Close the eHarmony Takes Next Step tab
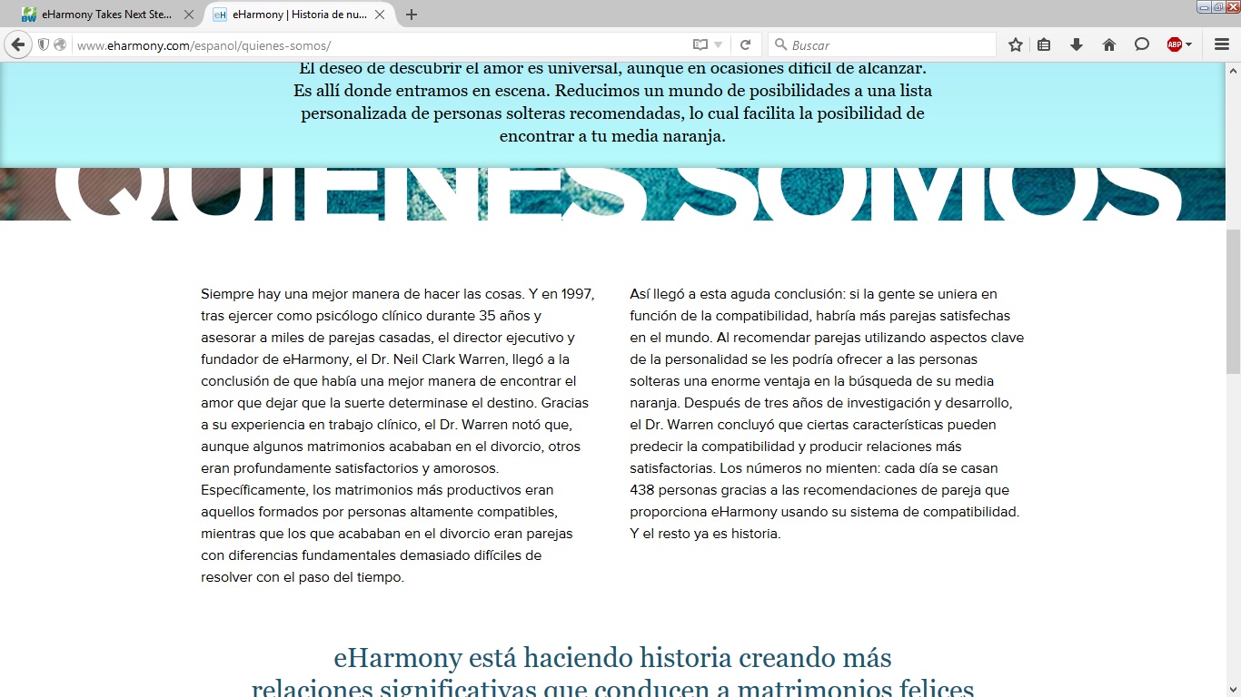Screen dimensions: 1241x697 [189, 15]
